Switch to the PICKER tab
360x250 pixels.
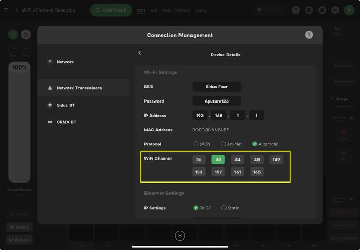click(x=183, y=10)
